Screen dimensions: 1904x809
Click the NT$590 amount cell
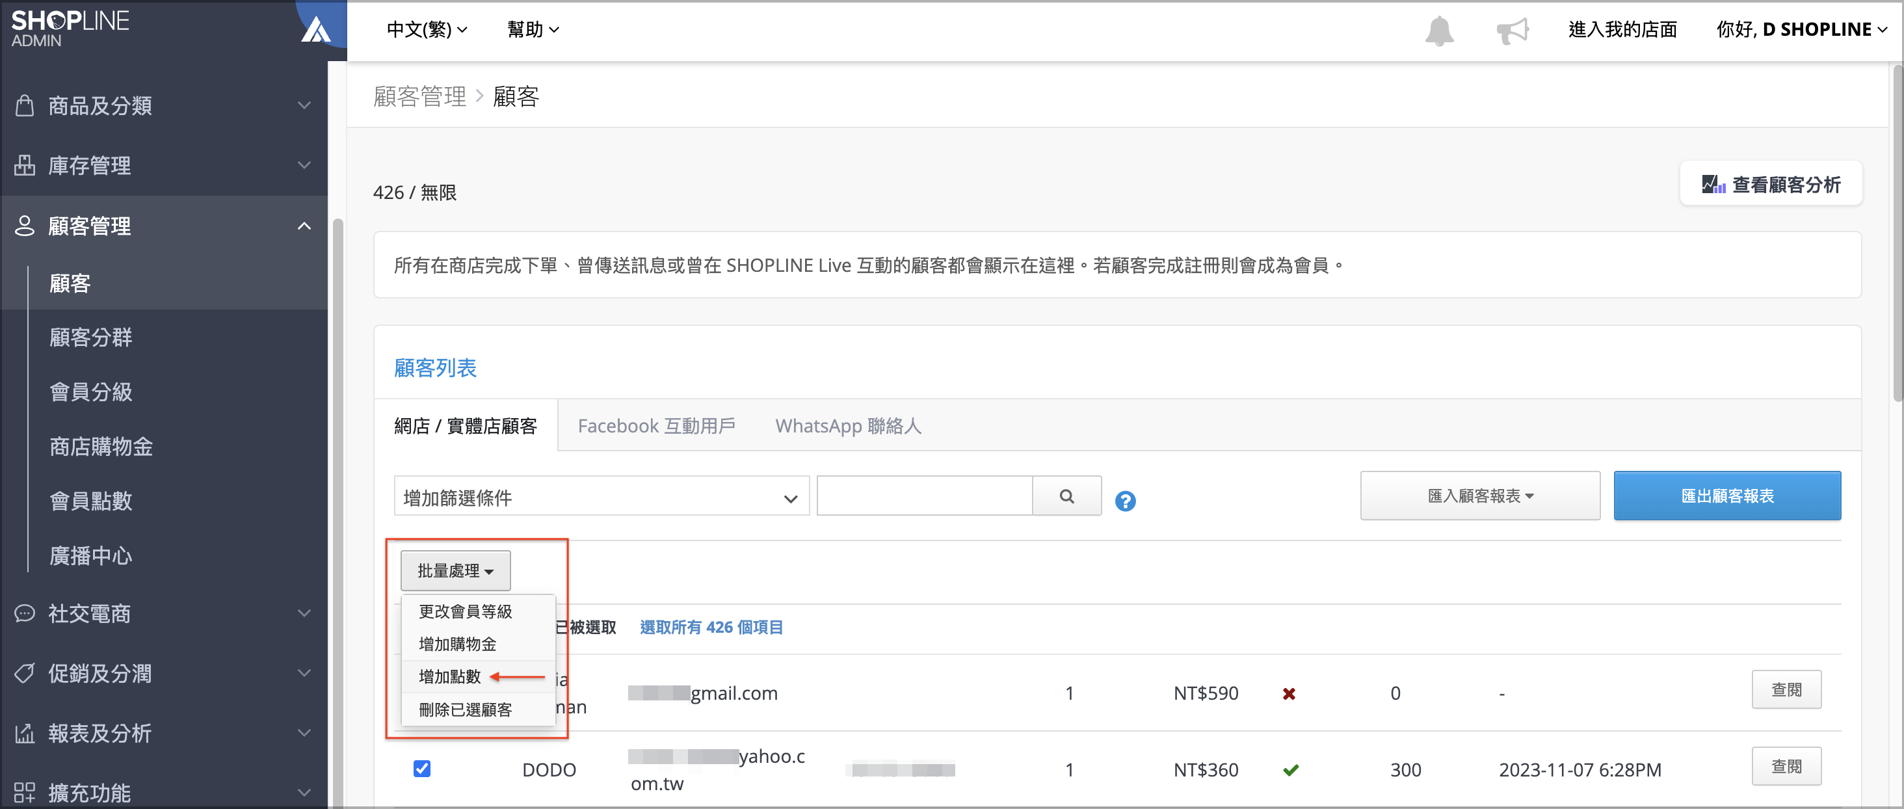(x=1206, y=693)
